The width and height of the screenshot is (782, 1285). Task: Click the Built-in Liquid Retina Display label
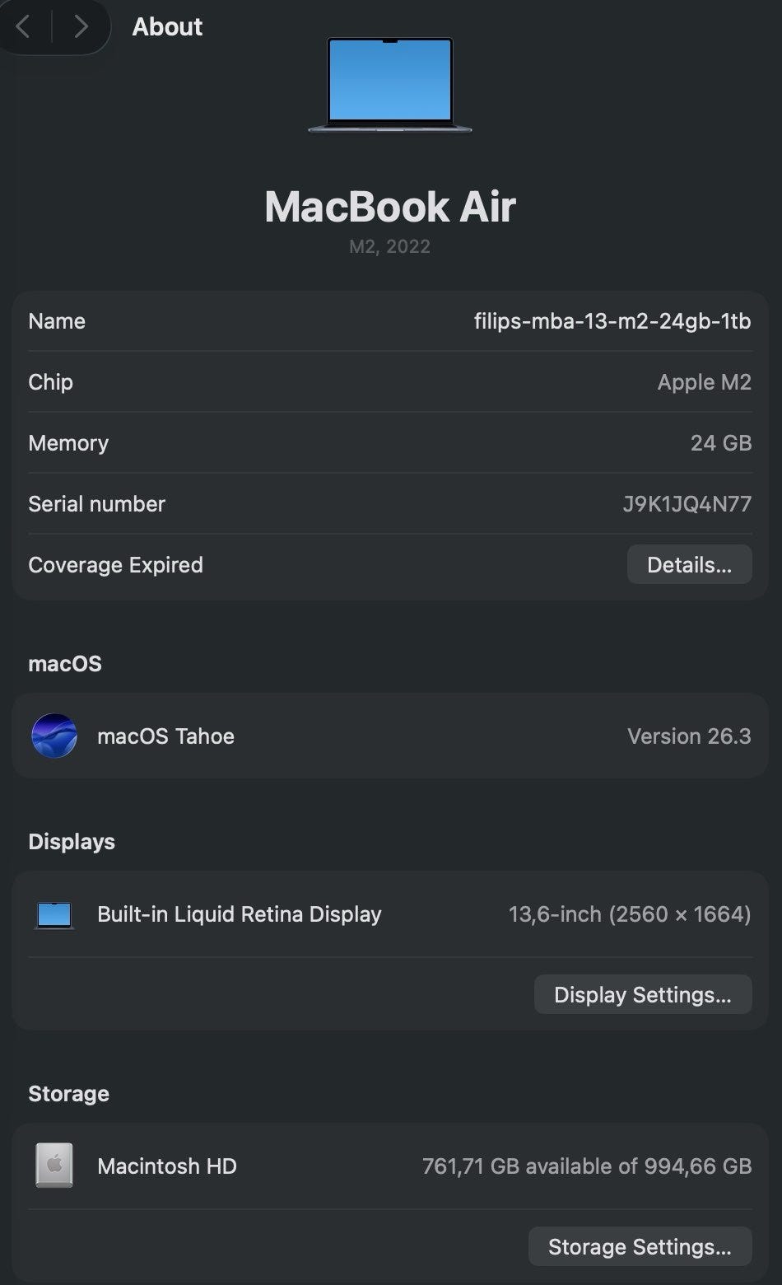tap(240, 914)
